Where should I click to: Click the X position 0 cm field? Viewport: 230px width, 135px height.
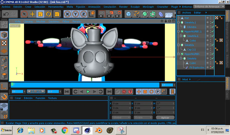pyautogui.click(x=121, y=103)
